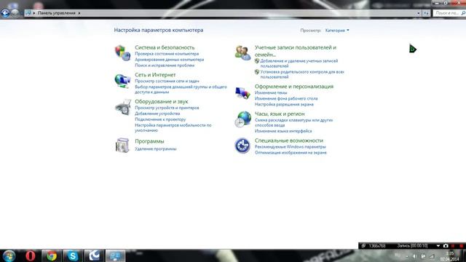Go forward with the Forward arrow button
Viewport: 466px width, 262px height.
[15, 13]
